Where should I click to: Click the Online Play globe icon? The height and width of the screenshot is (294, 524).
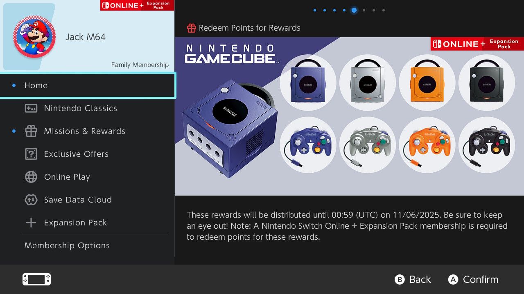(31, 177)
